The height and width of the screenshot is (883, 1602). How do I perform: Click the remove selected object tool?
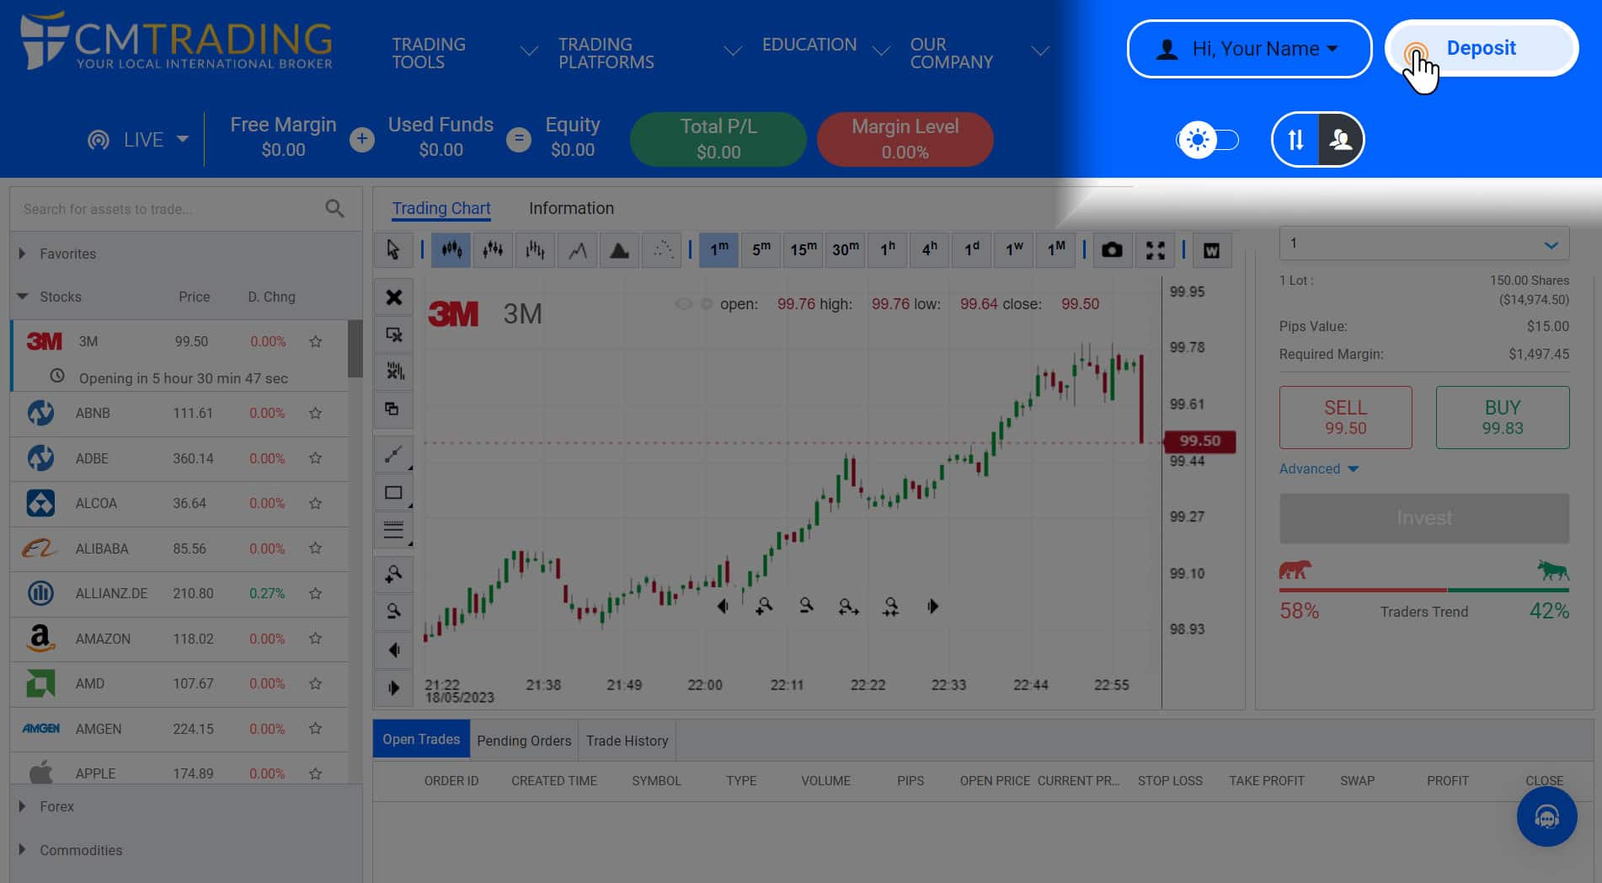coord(393,334)
